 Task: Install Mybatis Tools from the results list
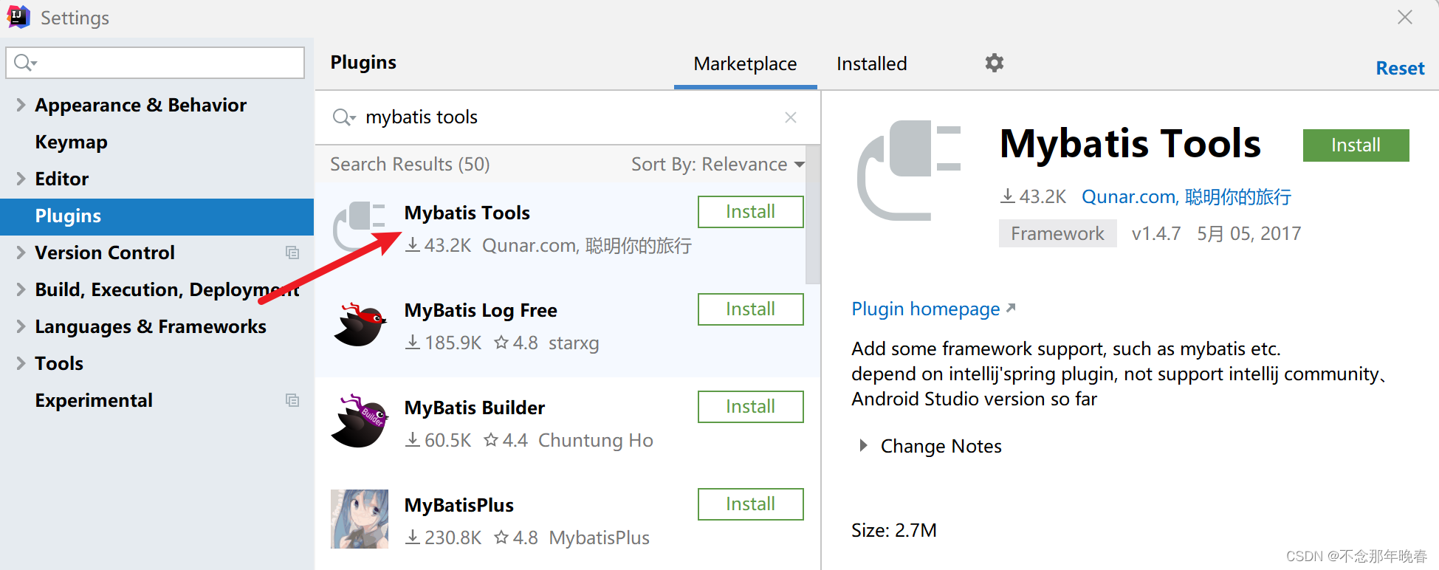tap(750, 212)
